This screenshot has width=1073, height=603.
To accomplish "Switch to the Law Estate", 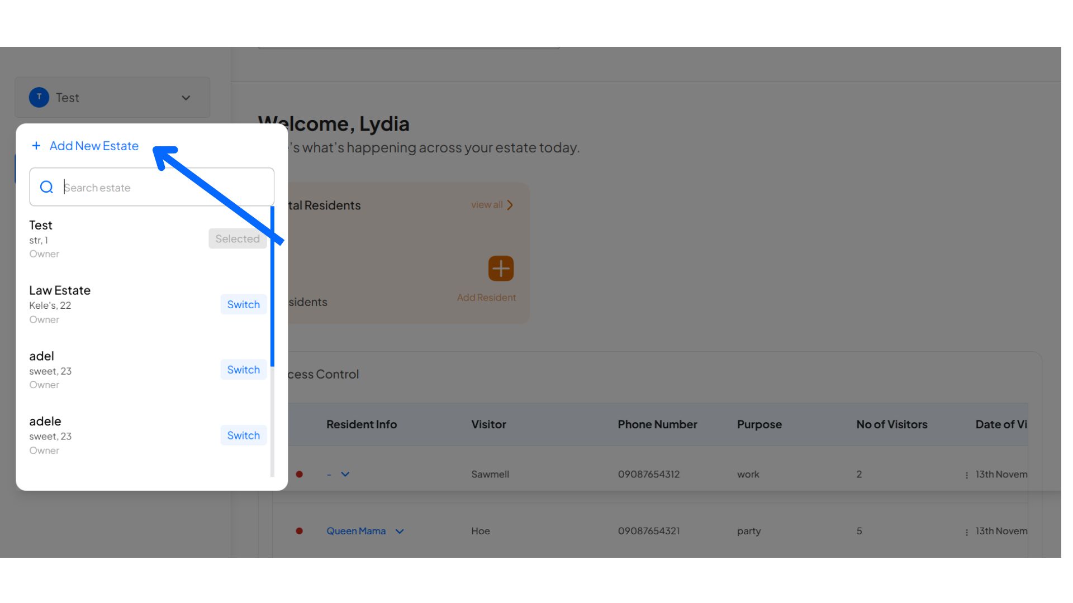I will click(x=243, y=304).
